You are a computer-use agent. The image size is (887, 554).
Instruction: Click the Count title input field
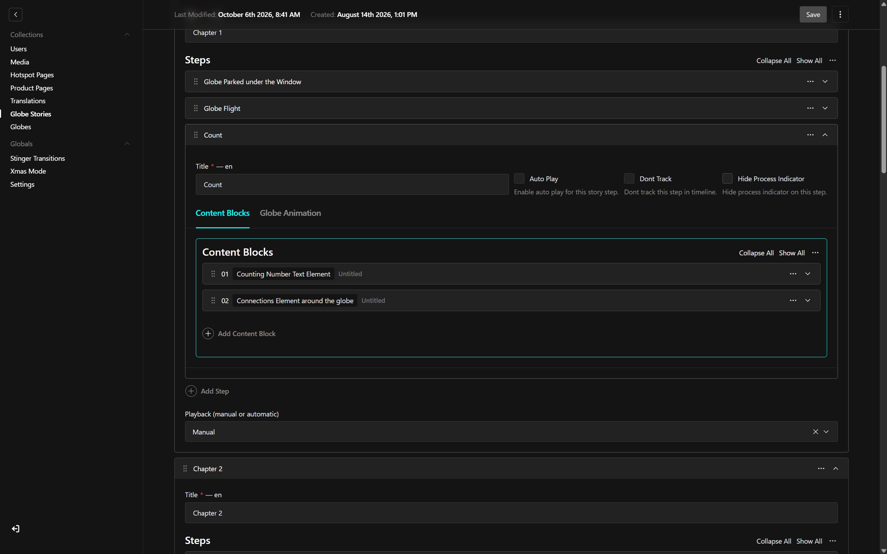pos(352,184)
